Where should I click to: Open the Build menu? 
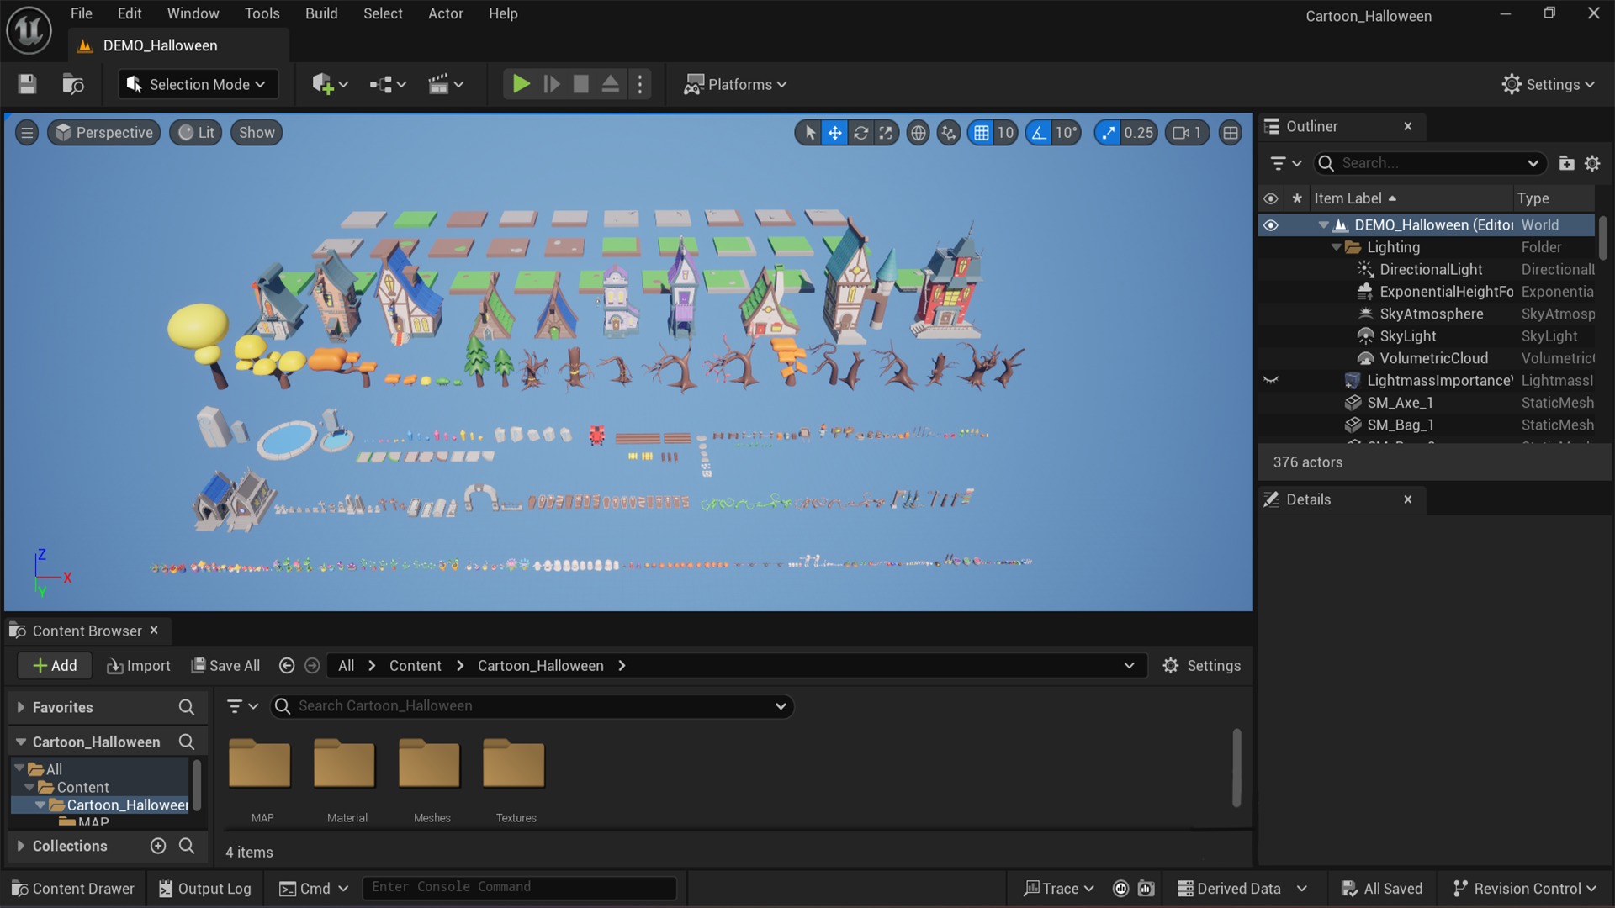tap(321, 13)
